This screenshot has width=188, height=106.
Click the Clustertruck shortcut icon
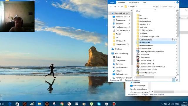click(138, 54)
